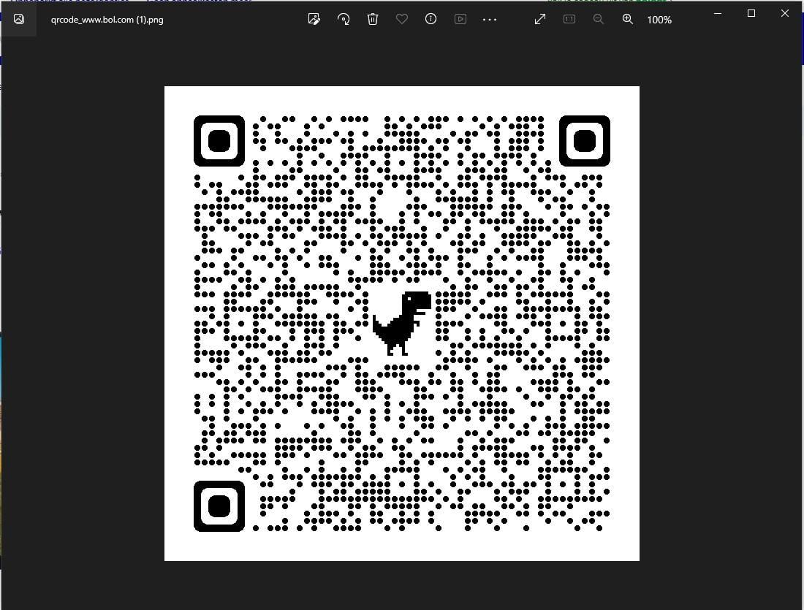Viewport: 804px width, 610px height.
Task: Enter full screen view with the diagonal arrows
Action: tap(540, 19)
